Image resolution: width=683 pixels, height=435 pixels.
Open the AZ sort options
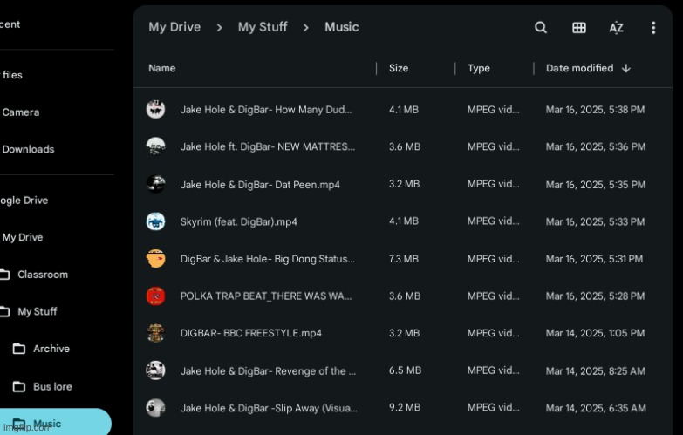[616, 28]
